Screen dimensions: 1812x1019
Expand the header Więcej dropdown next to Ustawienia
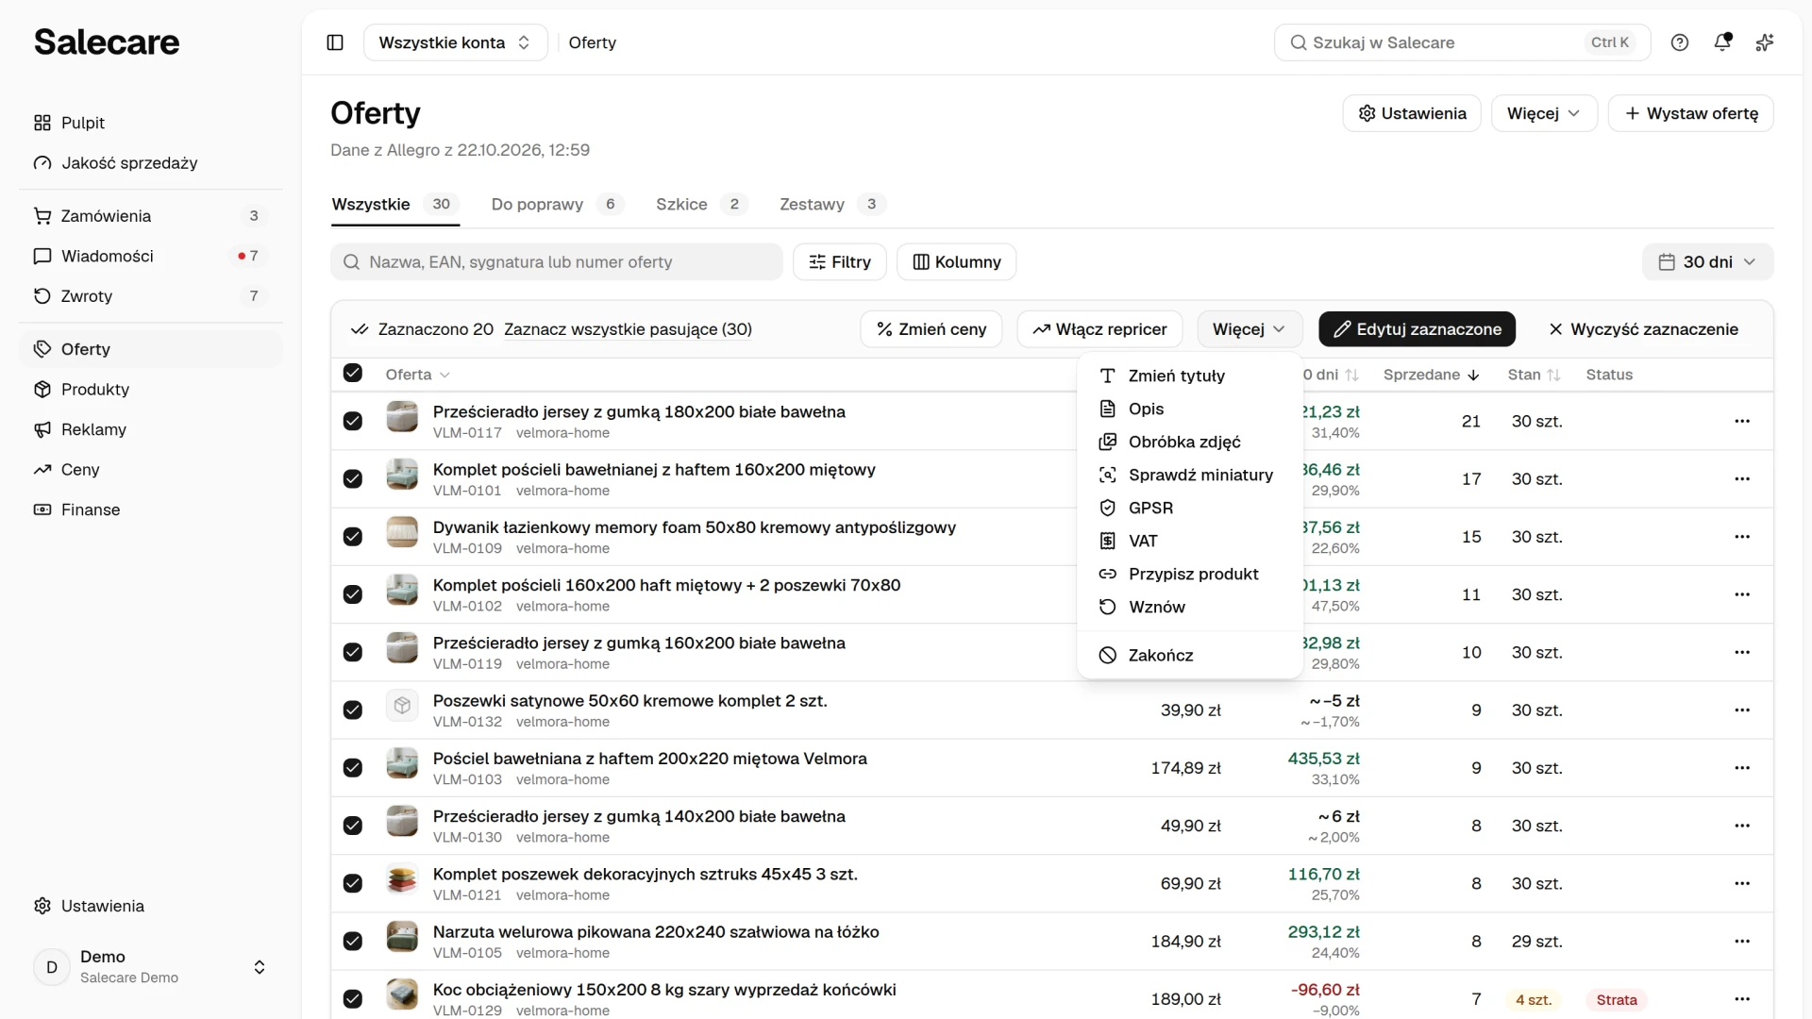coord(1544,113)
